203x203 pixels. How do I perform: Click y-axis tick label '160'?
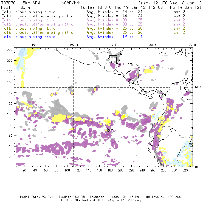pos(10,82)
